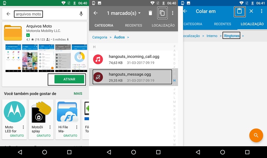Open the overflow menu in selection toolbar
Viewport: 267px width, 158px height.
(173, 13)
